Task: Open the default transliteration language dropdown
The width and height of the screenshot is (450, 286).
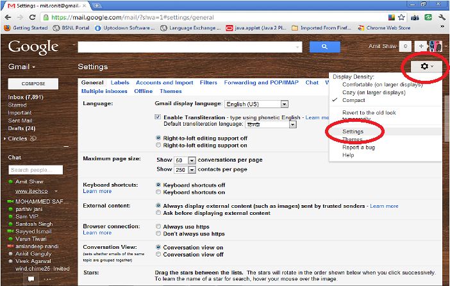Action: click(x=271, y=124)
